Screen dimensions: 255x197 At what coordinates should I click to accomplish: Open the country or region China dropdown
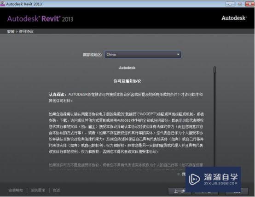(x=143, y=55)
